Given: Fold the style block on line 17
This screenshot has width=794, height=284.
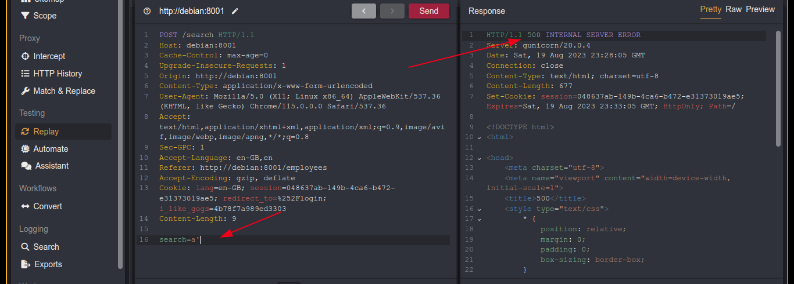Looking at the screenshot, I should [x=480, y=219].
